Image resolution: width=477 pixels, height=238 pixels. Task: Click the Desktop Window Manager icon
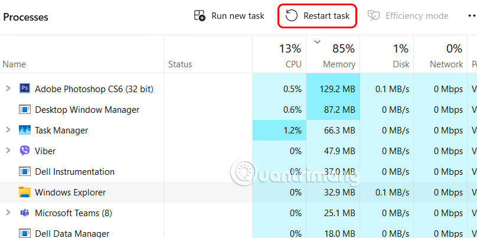click(x=25, y=110)
